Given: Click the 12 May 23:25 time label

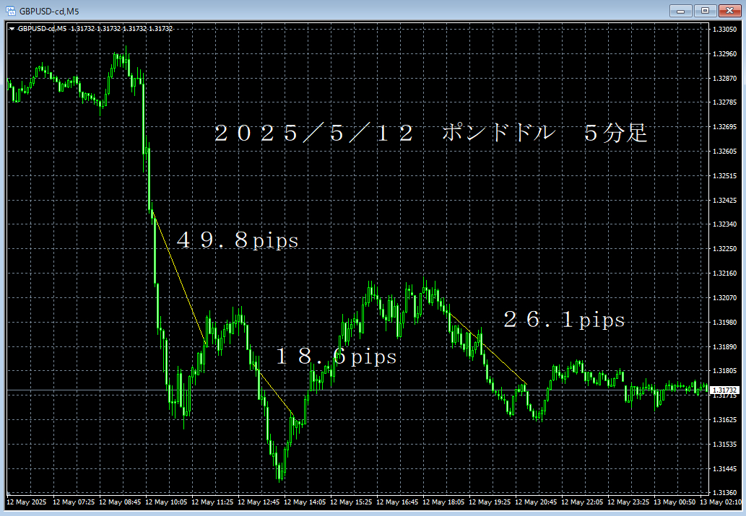Looking at the screenshot, I should click(x=628, y=502).
